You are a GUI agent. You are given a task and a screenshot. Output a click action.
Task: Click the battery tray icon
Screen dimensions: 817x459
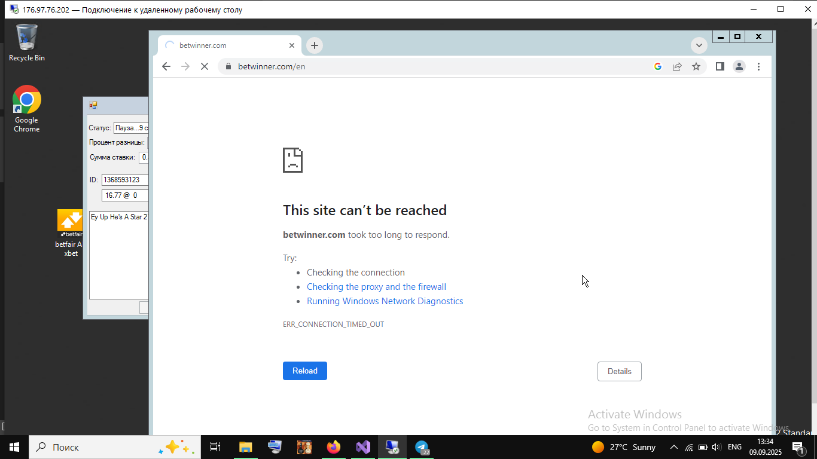(703, 447)
